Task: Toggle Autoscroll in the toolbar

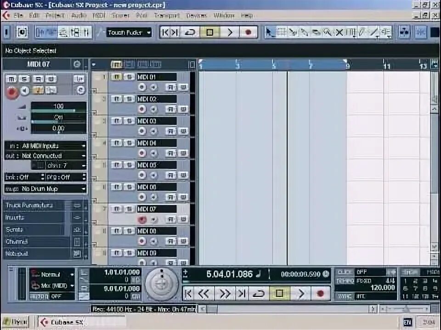Action: coord(405,32)
